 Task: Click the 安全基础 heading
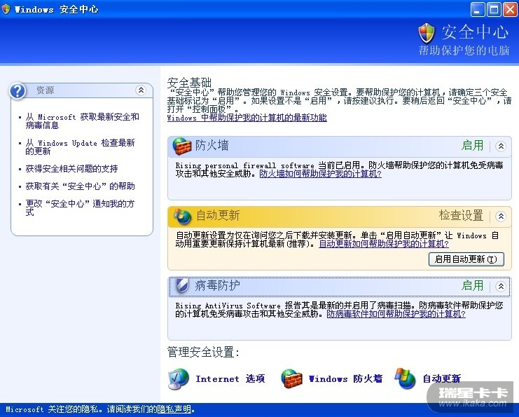(189, 82)
